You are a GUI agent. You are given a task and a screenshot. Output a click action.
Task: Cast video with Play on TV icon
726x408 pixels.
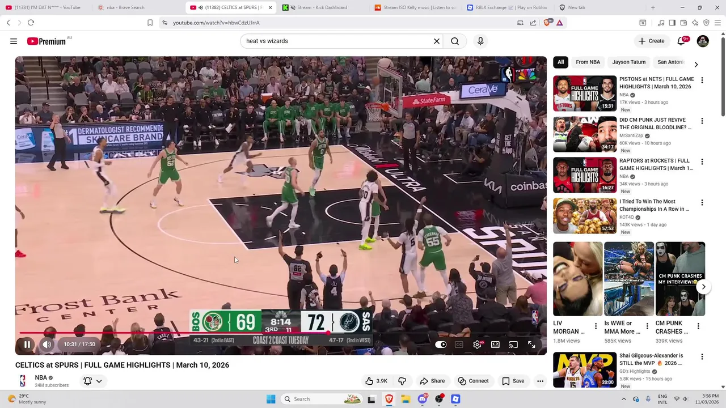point(513,345)
